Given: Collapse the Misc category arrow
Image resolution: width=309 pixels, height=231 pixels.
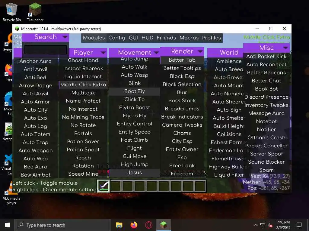Looking at the screenshot, I should [x=285, y=48].
